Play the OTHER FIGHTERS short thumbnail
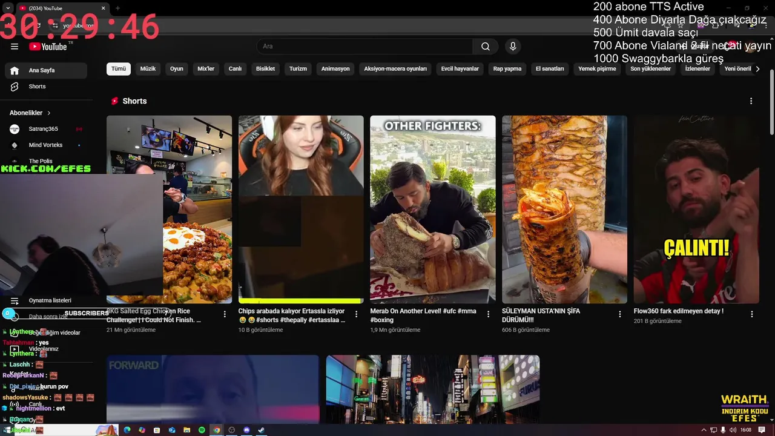 click(x=433, y=210)
